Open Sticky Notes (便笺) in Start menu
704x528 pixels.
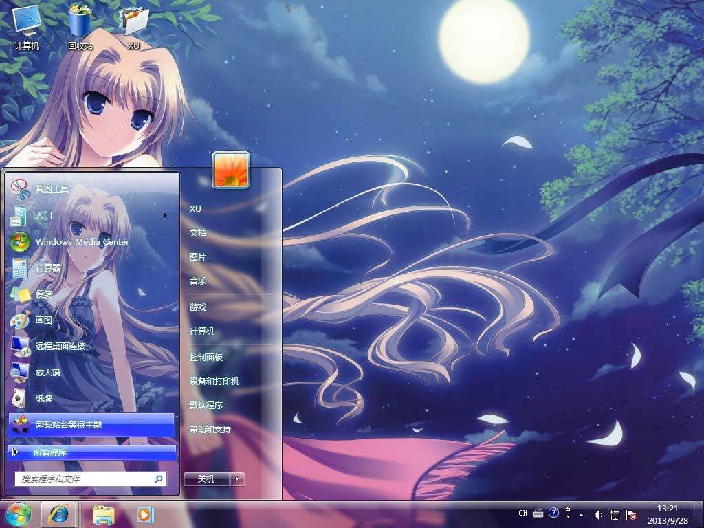tap(44, 294)
